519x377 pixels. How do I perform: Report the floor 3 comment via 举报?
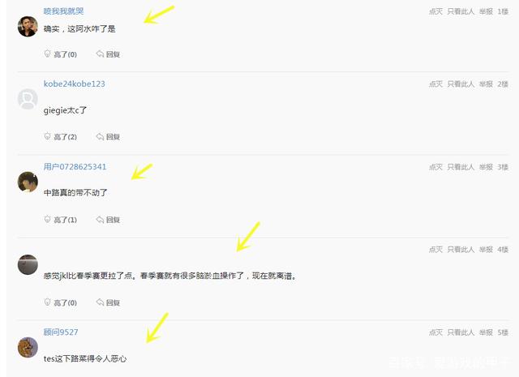click(486, 167)
